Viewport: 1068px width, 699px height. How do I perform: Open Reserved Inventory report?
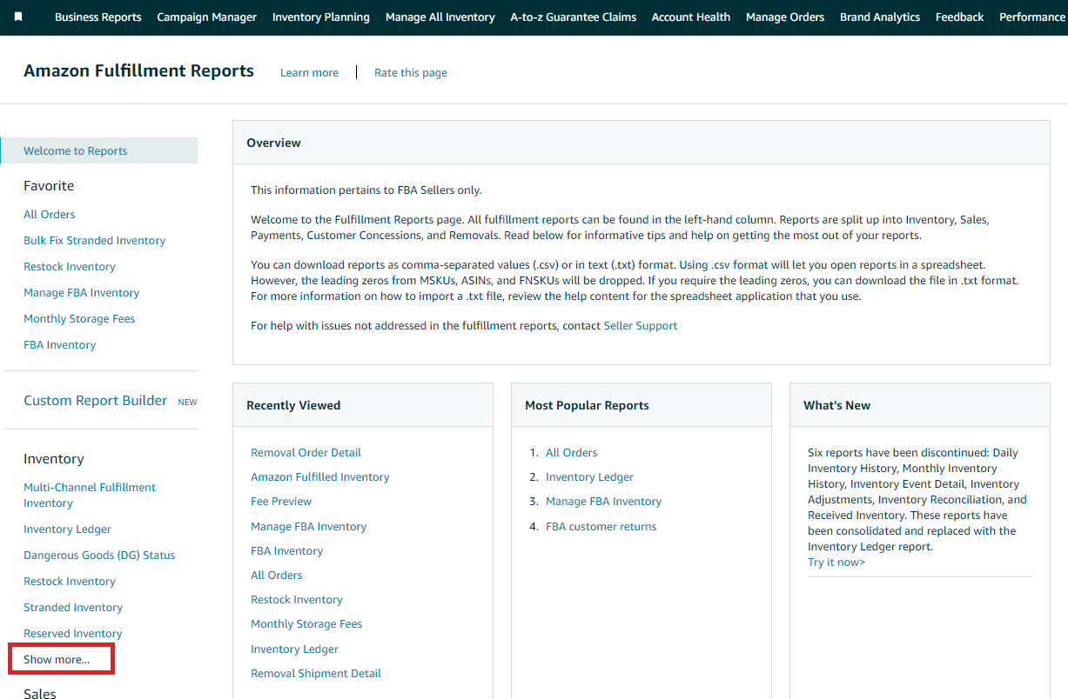(73, 634)
